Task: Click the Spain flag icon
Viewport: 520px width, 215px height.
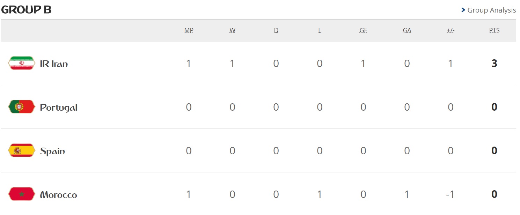Action: click(22, 150)
